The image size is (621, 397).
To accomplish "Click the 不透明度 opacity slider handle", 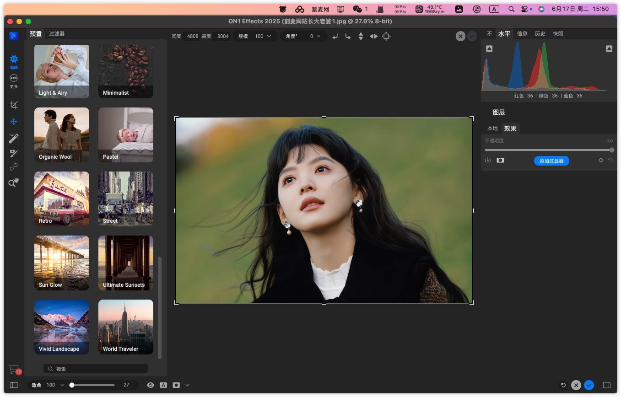I will (612, 150).
